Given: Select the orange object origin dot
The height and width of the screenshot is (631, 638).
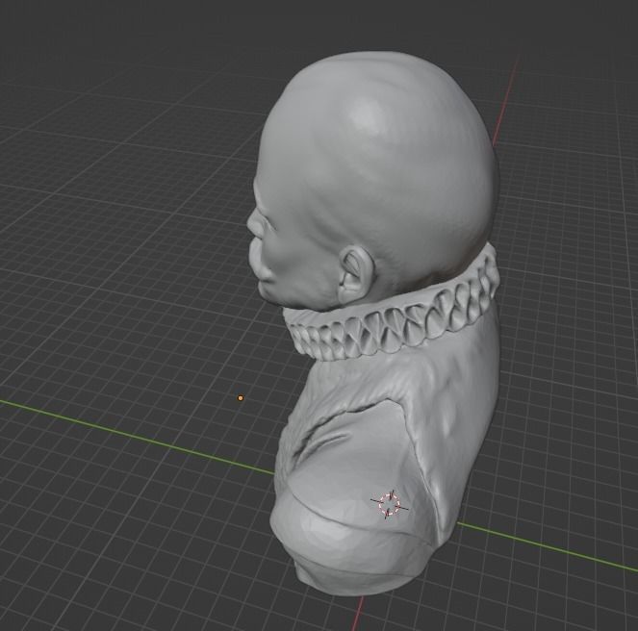Looking at the screenshot, I should (241, 398).
